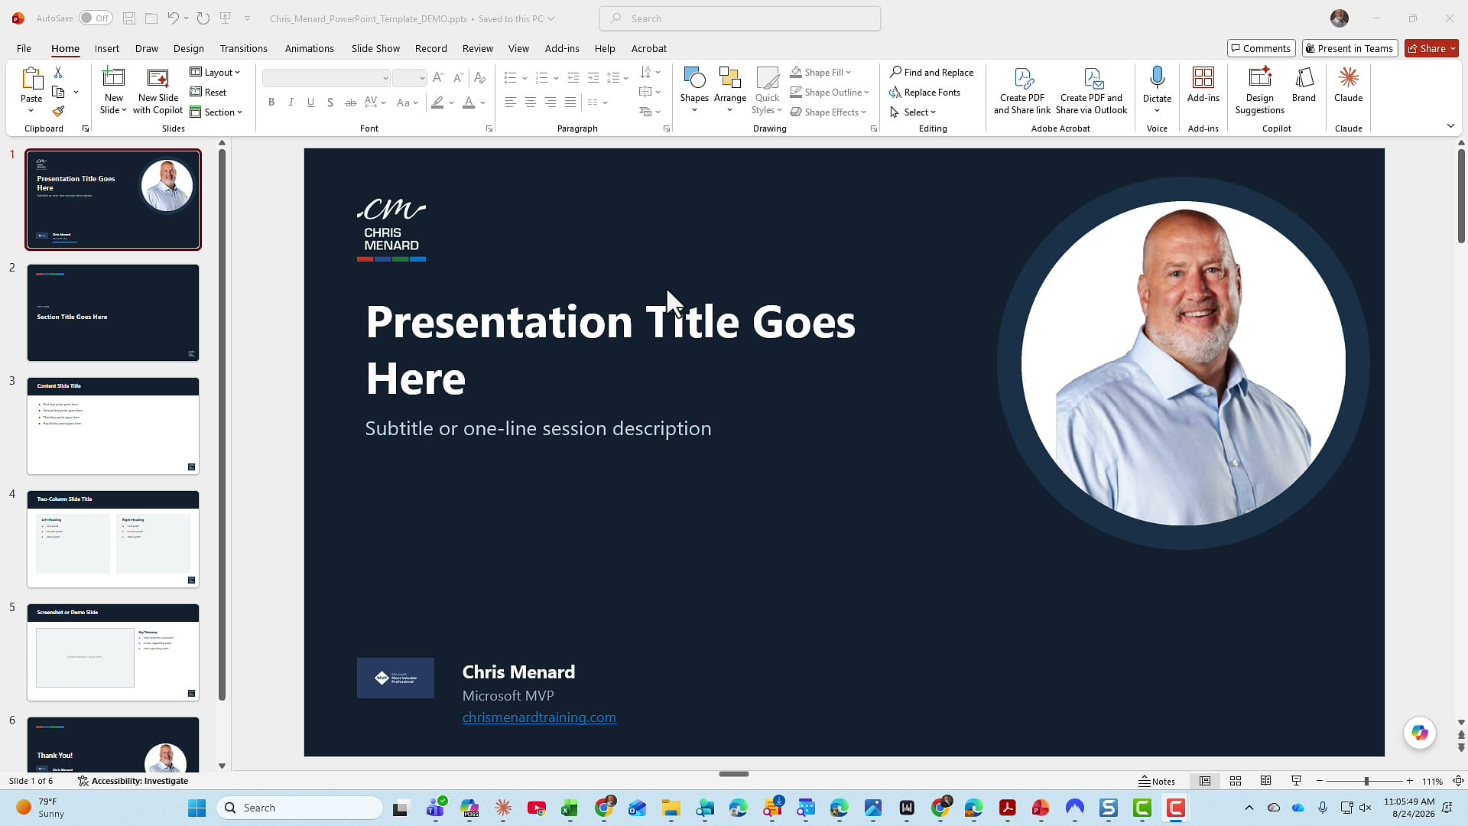Click the Comments button

point(1261,48)
